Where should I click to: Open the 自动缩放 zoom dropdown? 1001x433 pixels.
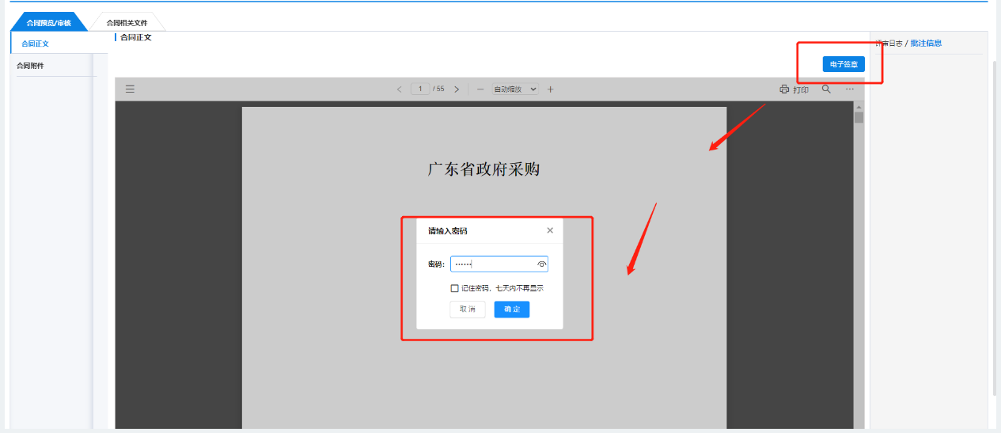pyautogui.click(x=514, y=89)
